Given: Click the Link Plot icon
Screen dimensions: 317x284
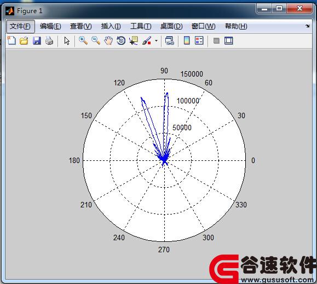Looking at the screenshot, I should (169, 40).
